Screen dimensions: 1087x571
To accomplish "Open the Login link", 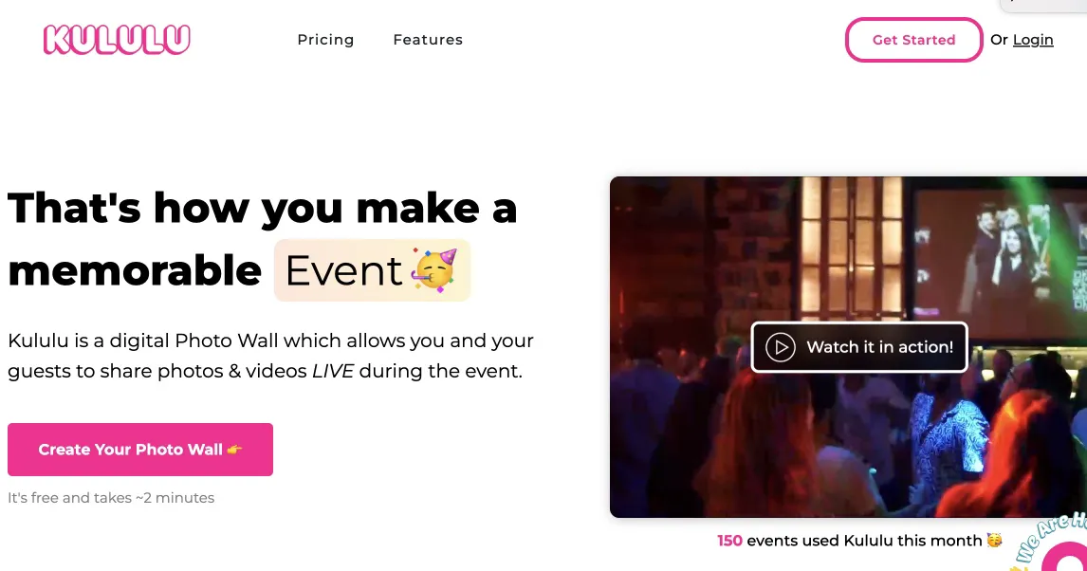I will (1033, 39).
